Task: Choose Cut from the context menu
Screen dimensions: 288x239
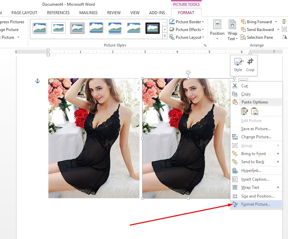Action: point(256,86)
